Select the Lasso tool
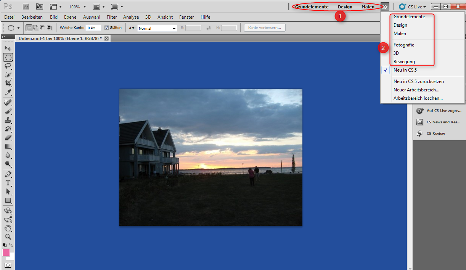 coord(8,66)
